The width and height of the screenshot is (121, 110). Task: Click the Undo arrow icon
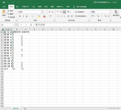[8, 2]
